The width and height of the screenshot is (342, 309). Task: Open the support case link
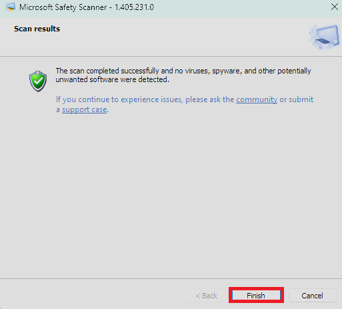pyautogui.click(x=84, y=109)
